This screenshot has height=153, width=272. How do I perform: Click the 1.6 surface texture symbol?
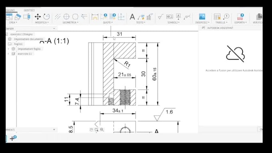165,114
